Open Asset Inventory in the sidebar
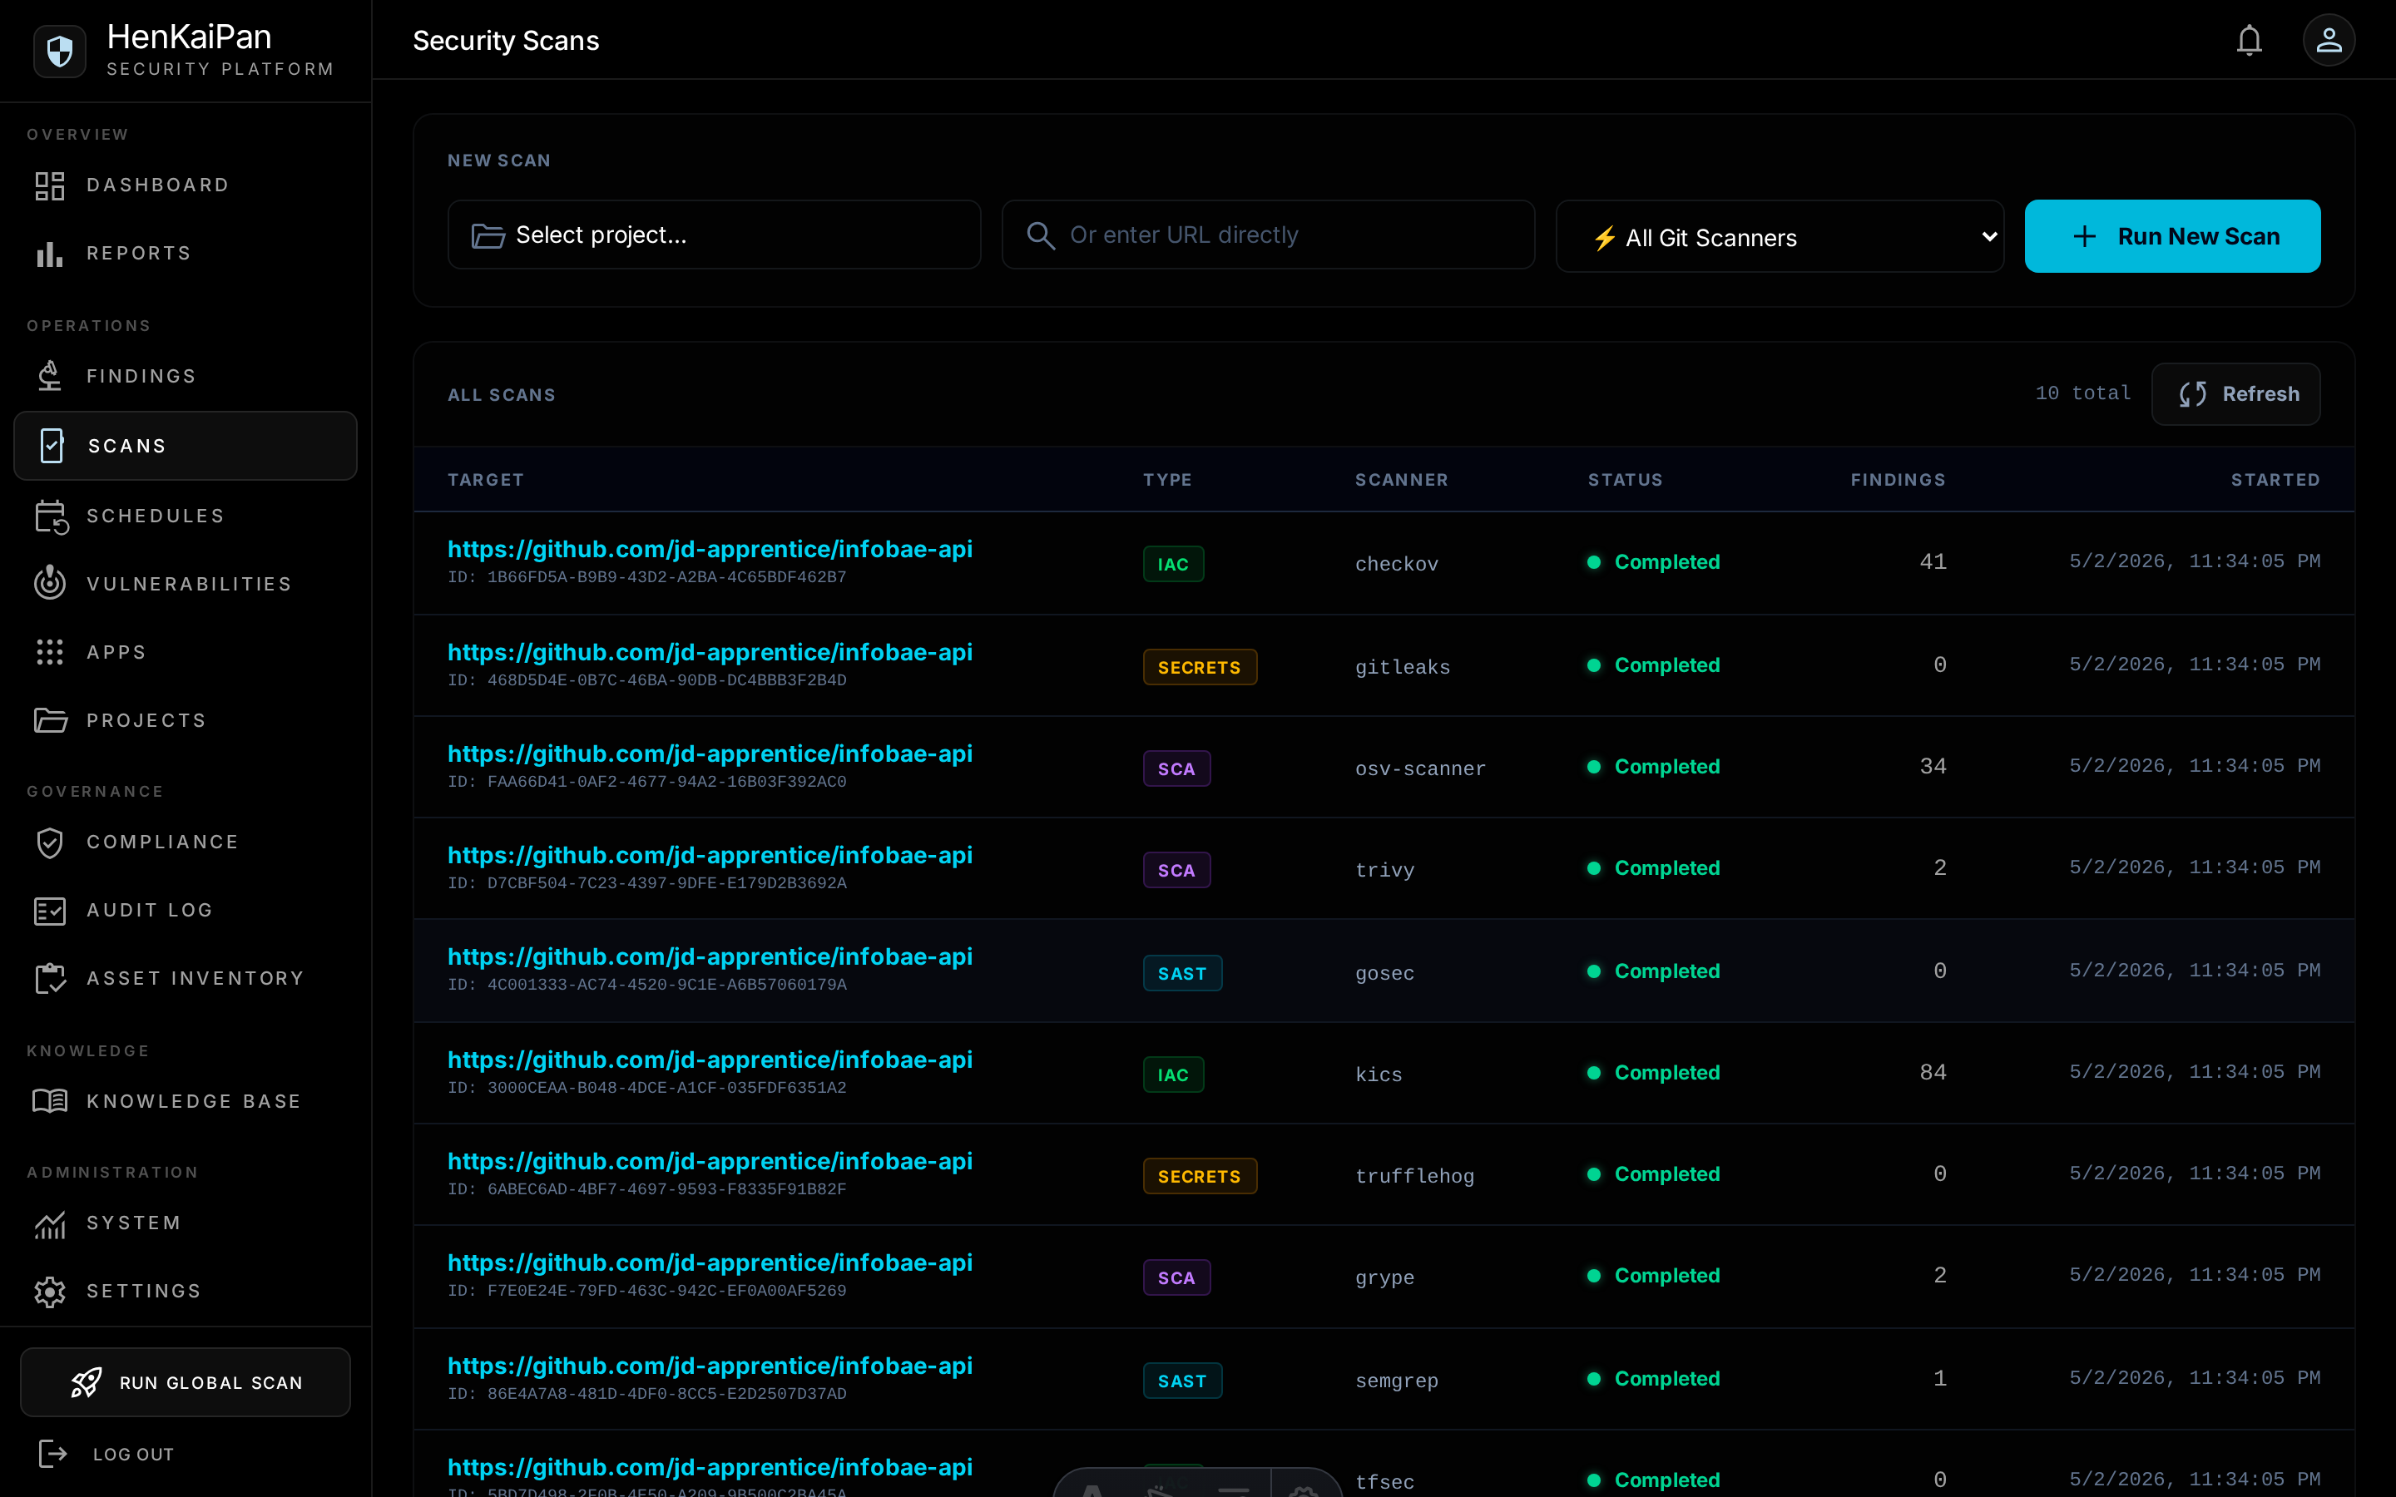The image size is (2396, 1497). (x=186, y=978)
